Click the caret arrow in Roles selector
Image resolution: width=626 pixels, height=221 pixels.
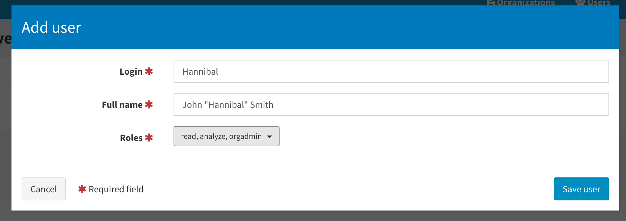[269, 137]
